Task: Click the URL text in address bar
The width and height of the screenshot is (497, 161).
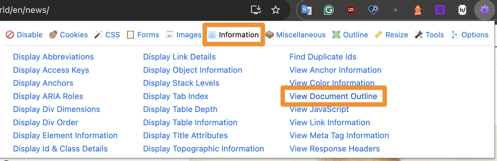Action: [x=25, y=10]
